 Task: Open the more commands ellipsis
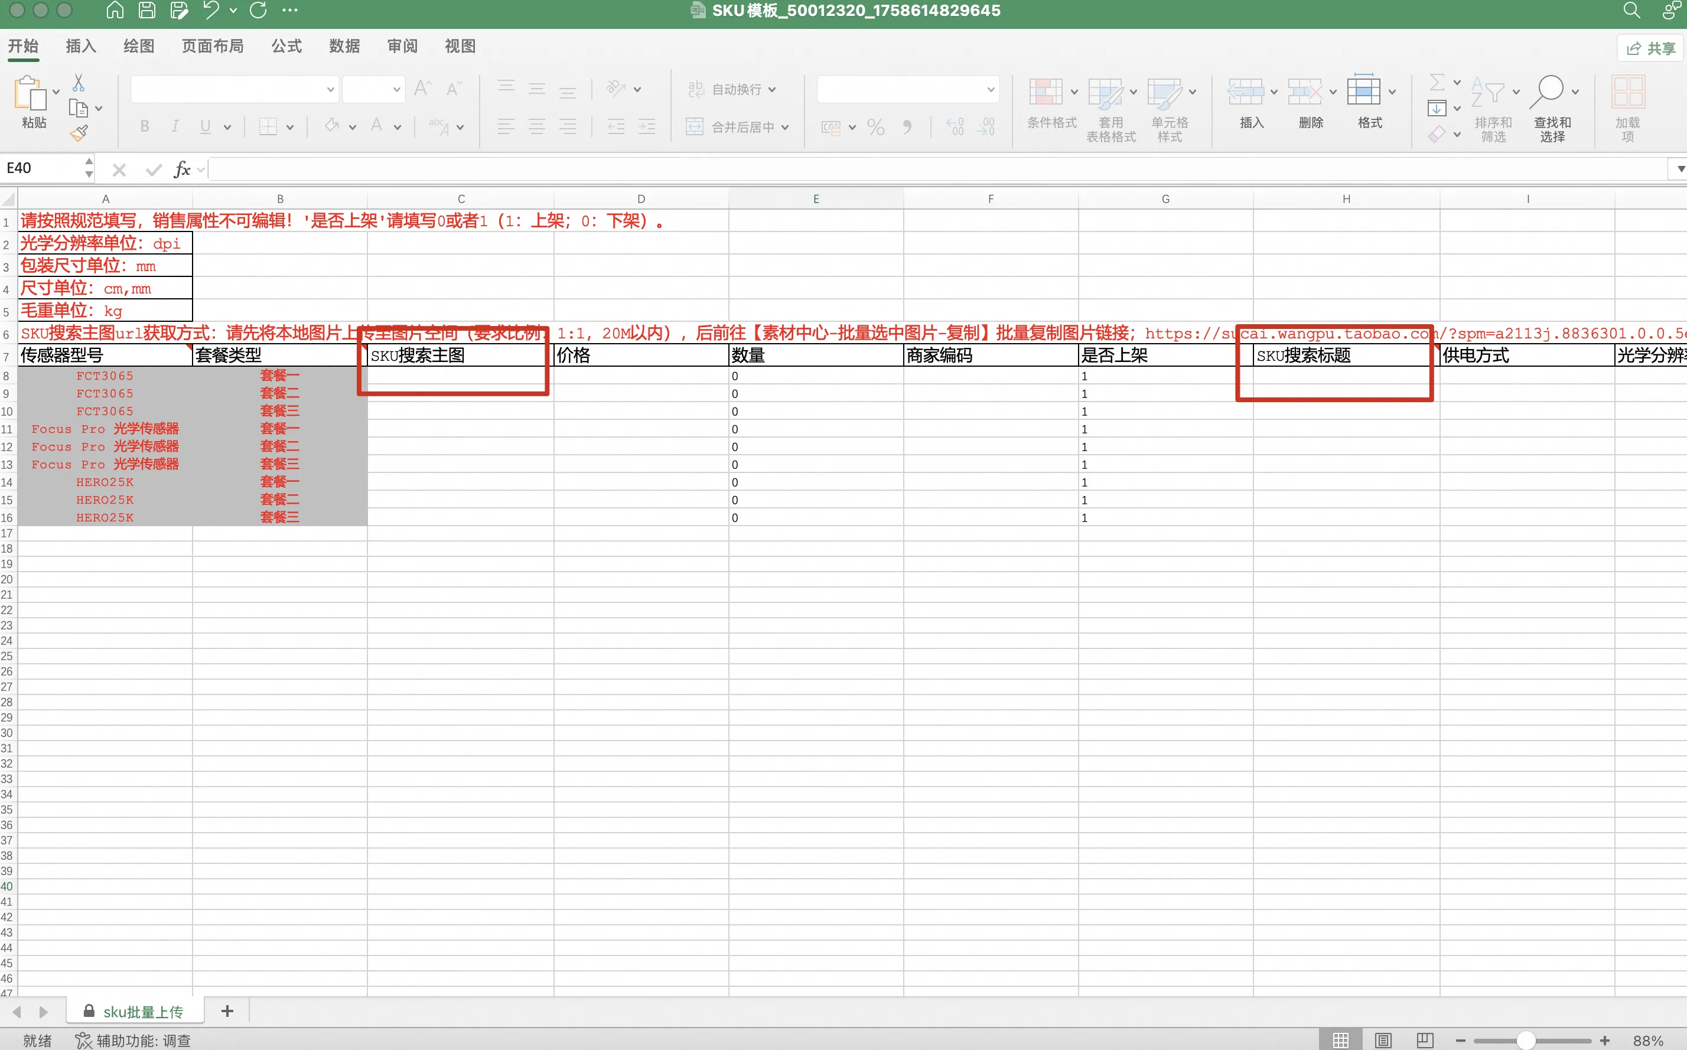tap(290, 9)
